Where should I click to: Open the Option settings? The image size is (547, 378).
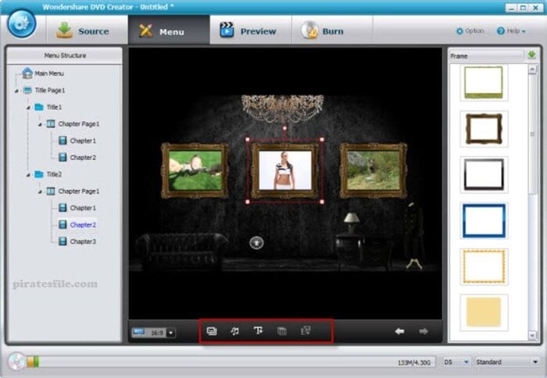[470, 30]
